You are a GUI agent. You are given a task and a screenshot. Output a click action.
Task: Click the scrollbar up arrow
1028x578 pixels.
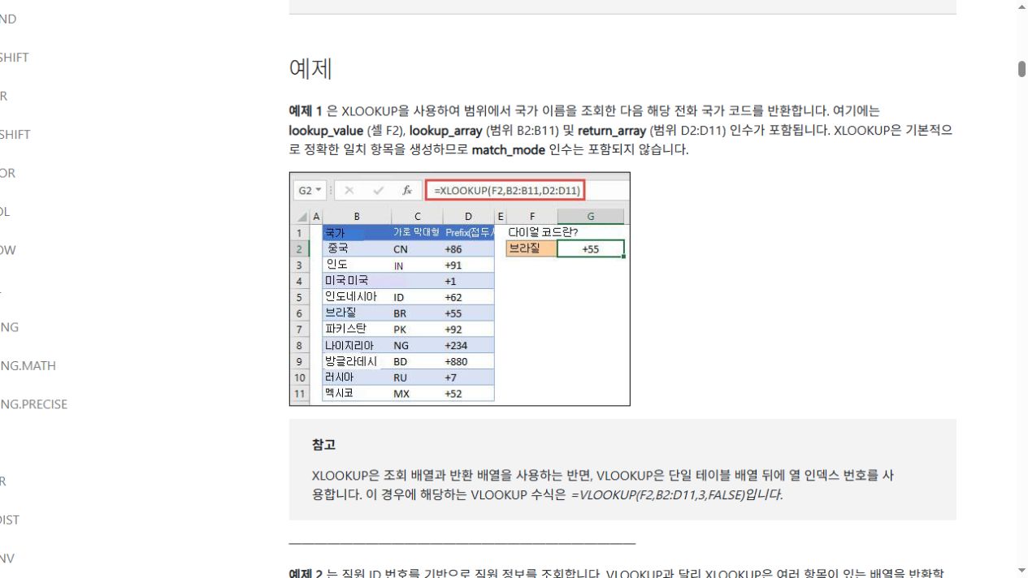coord(1021,7)
